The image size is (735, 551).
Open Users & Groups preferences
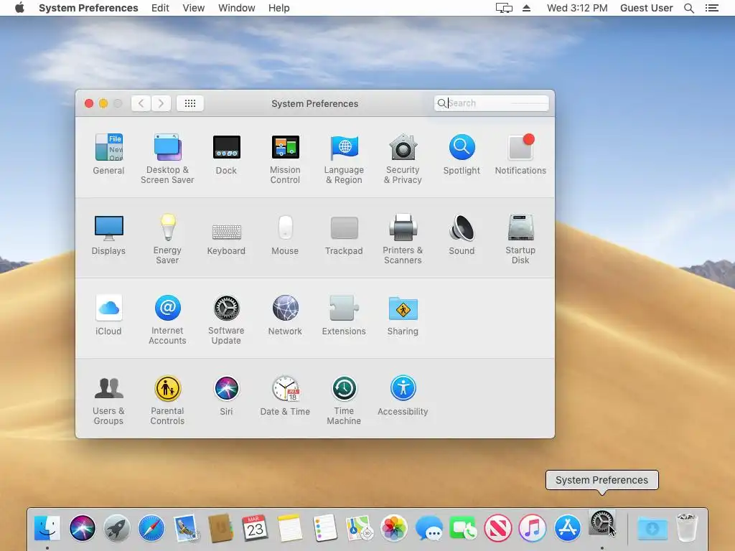pyautogui.click(x=109, y=400)
